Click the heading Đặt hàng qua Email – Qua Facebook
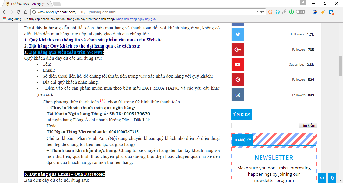Image resolution: width=343 pixels, height=183 pixels. point(65,174)
